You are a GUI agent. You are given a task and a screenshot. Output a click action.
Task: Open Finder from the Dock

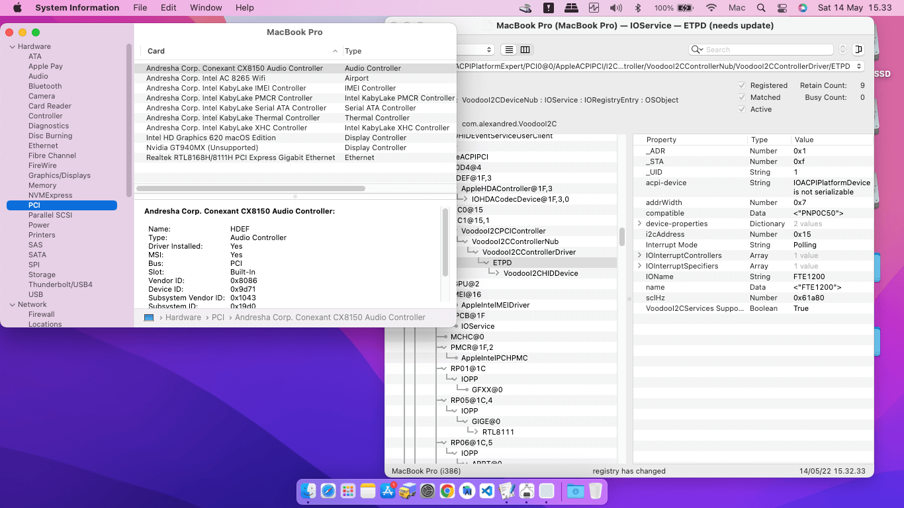click(308, 491)
